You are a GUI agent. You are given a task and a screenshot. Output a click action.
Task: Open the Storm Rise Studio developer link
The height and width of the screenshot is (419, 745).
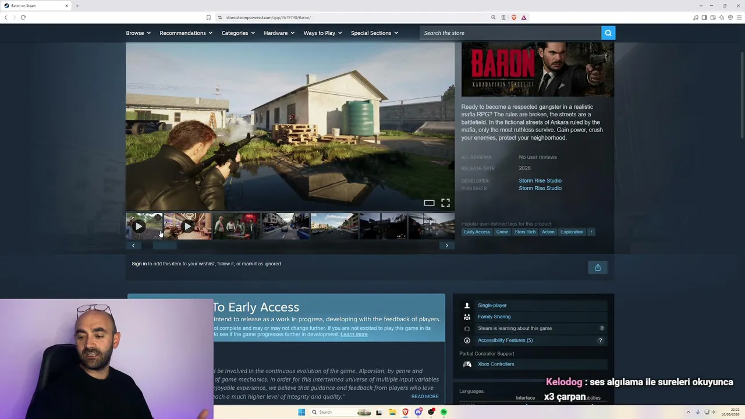pyautogui.click(x=540, y=181)
